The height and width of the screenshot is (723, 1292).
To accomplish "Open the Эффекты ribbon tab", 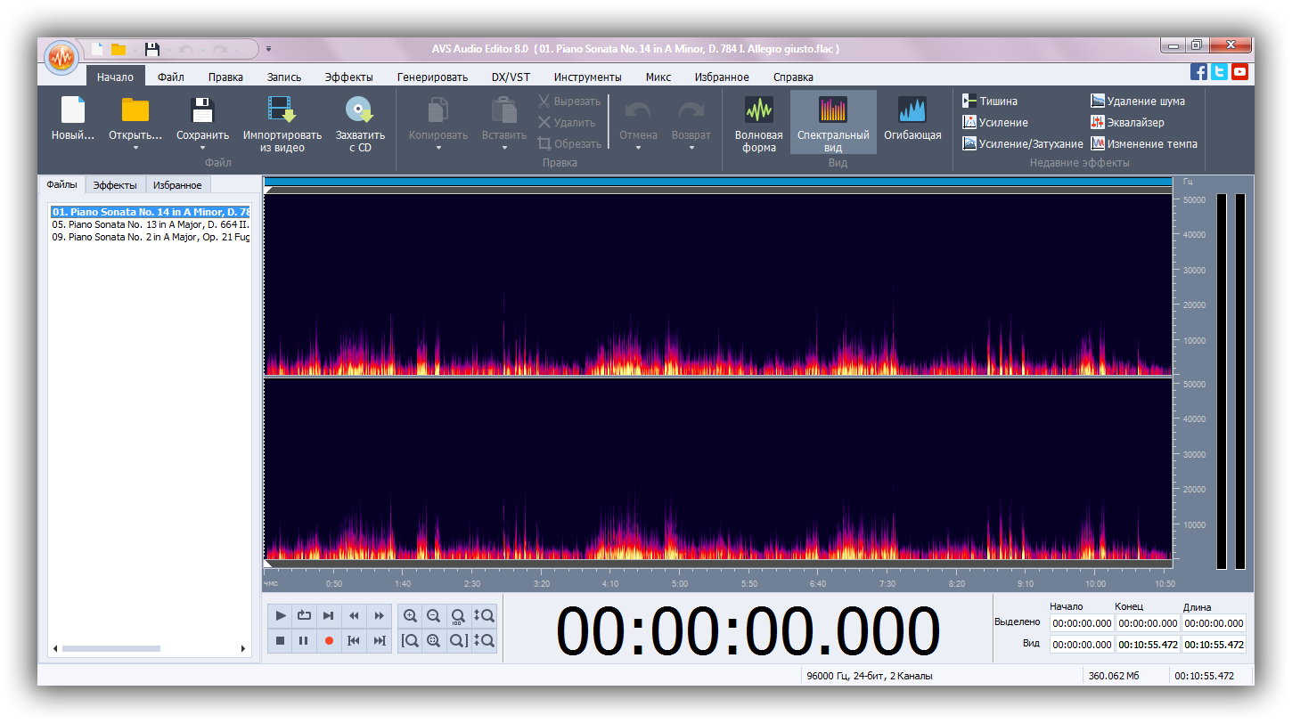I will (349, 77).
